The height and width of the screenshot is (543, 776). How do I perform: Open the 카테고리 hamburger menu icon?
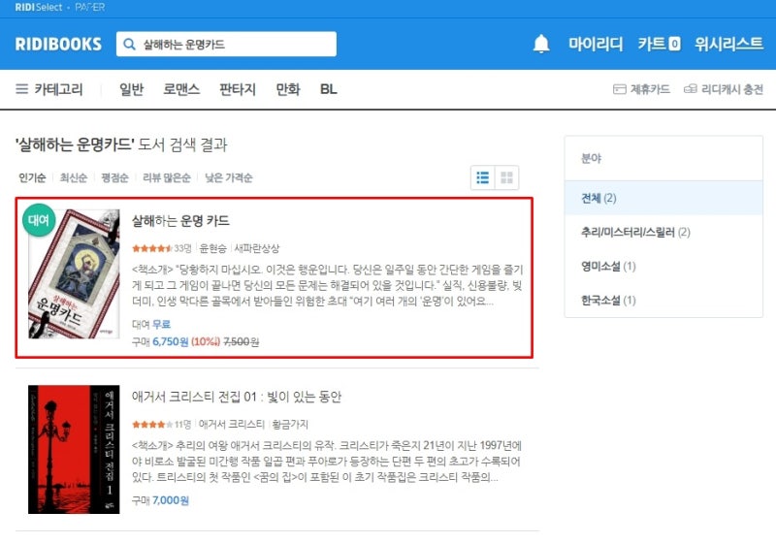21,89
